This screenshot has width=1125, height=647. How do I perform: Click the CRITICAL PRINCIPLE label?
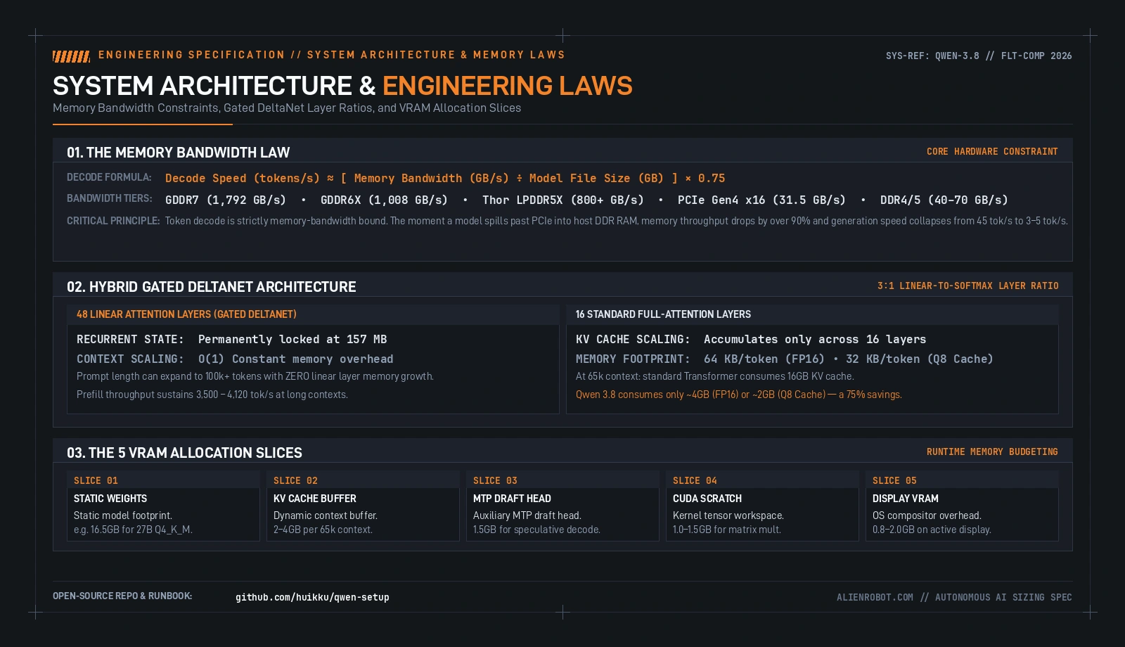113,221
